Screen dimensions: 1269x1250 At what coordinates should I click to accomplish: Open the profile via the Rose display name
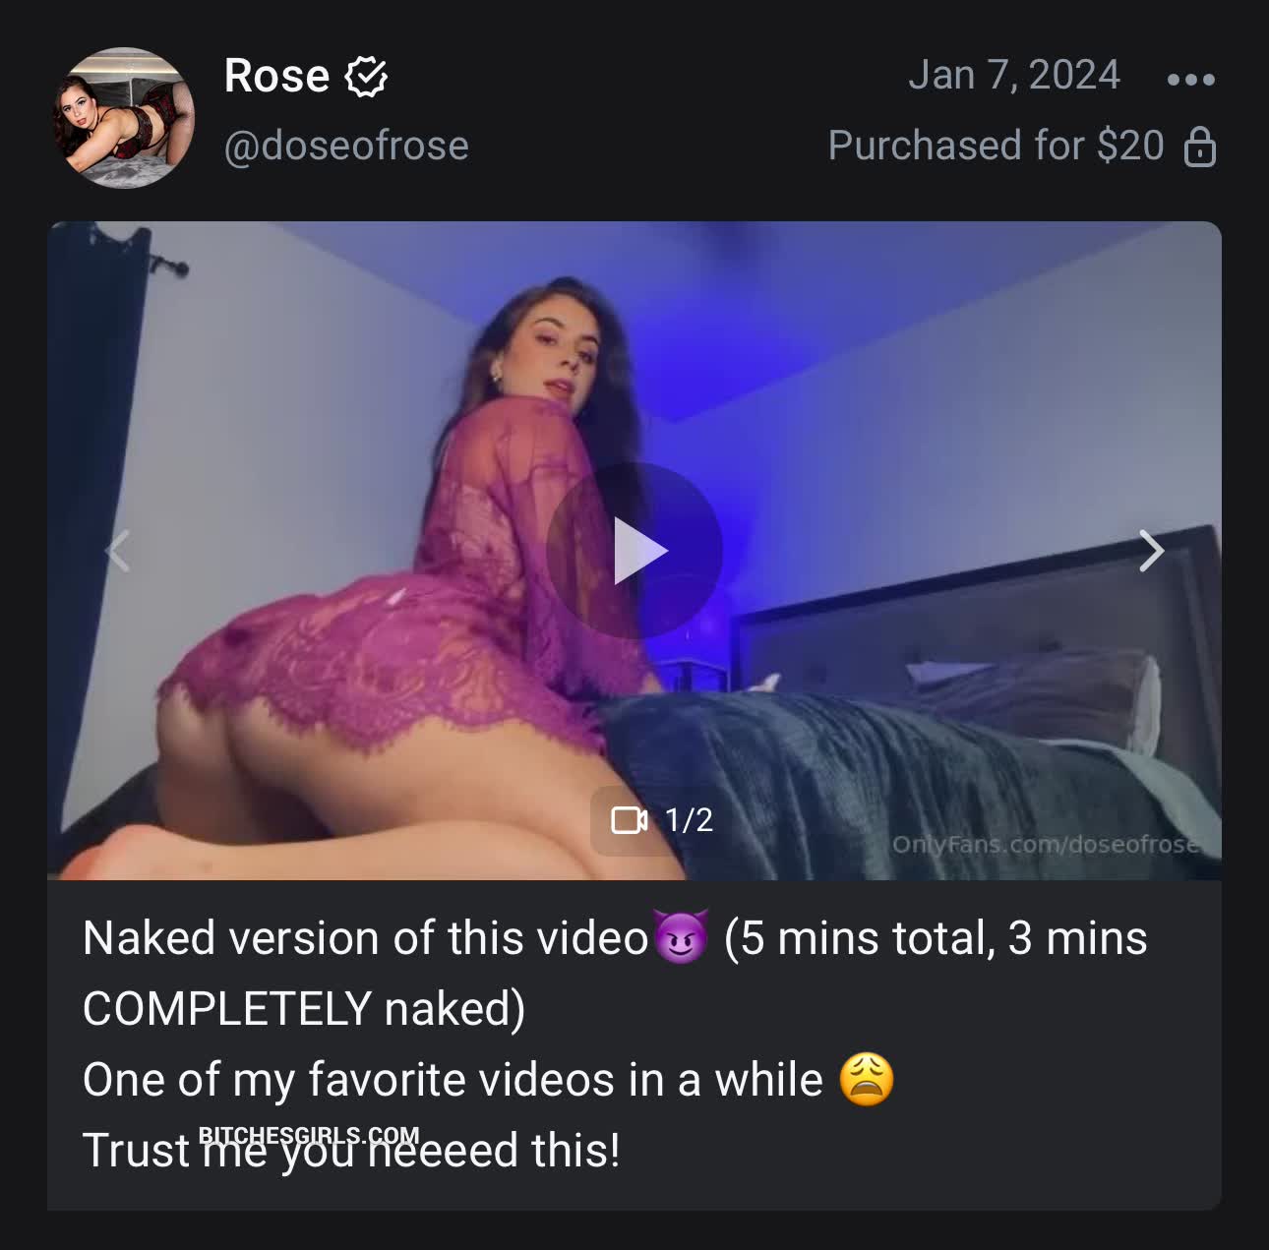click(276, 76)
